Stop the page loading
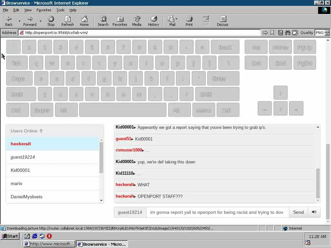 (x=51, y=21)
